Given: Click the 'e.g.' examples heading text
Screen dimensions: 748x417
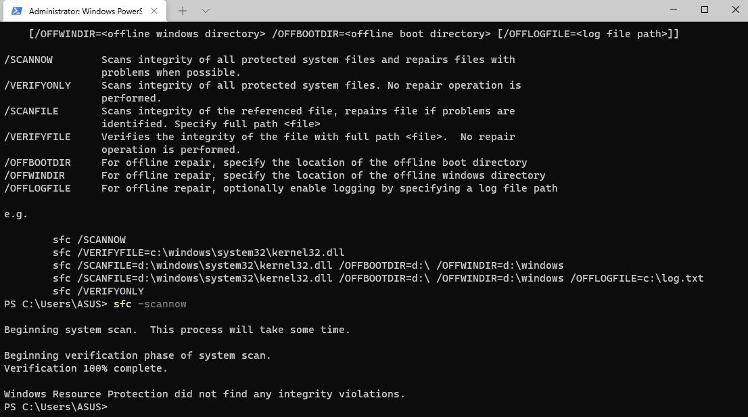Looking at the screenshot, I should (x=16, y=214).
